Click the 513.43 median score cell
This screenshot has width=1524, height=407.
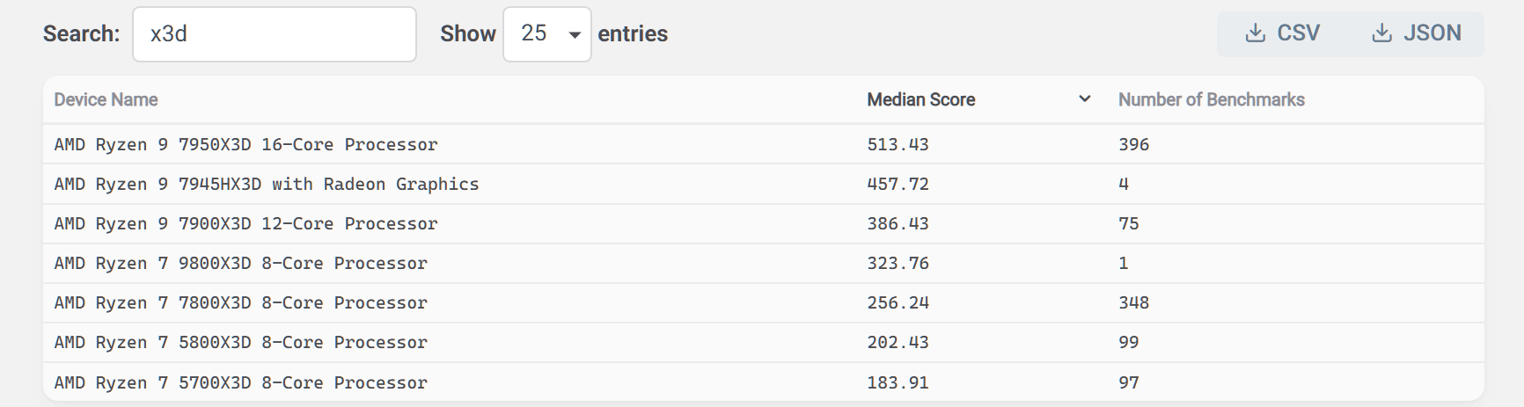tap(898, 144)
